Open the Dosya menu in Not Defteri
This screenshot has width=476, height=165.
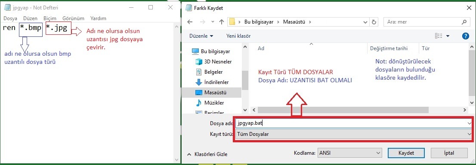tap(10, 18)
